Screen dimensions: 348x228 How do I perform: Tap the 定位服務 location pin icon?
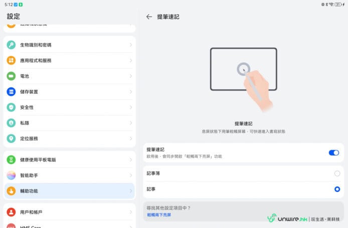[11, 138]
